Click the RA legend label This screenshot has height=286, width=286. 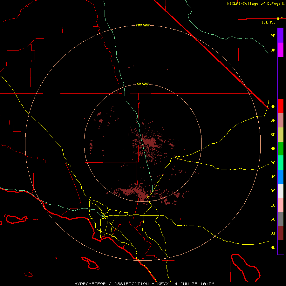[x=273, y=163]
